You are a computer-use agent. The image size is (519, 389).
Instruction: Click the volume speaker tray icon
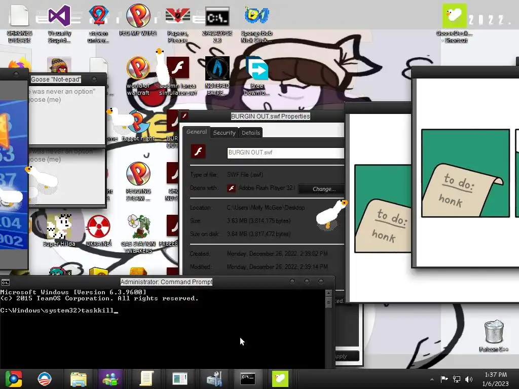point(469,379)
